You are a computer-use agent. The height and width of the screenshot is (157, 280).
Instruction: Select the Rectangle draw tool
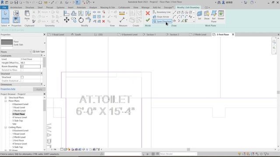coord(178,13)
